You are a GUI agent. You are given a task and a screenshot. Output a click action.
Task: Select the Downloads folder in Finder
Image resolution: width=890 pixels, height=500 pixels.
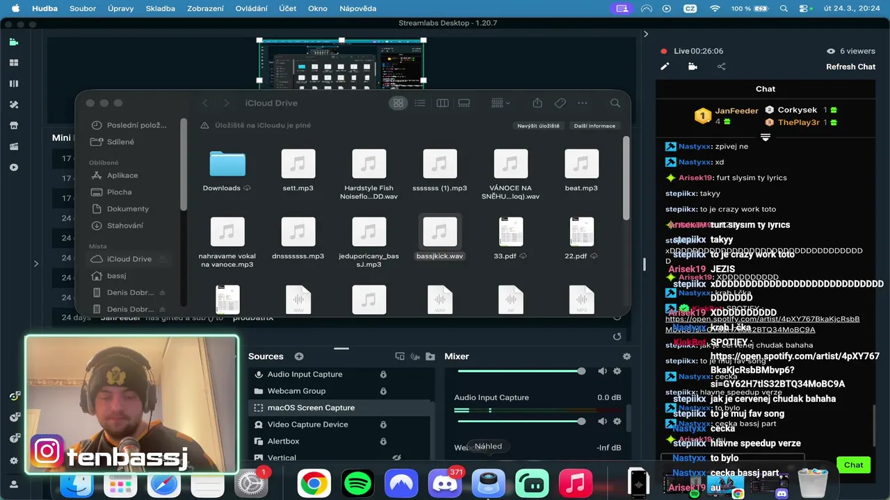point(227,172)
